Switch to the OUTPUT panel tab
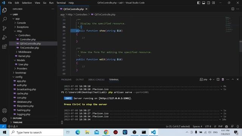 [x=80, y=80]
